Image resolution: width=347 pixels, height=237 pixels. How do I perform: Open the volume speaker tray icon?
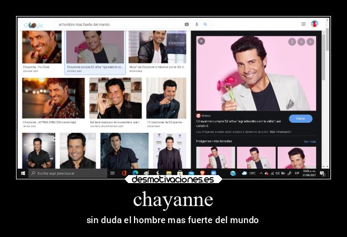tap(278, 173)
